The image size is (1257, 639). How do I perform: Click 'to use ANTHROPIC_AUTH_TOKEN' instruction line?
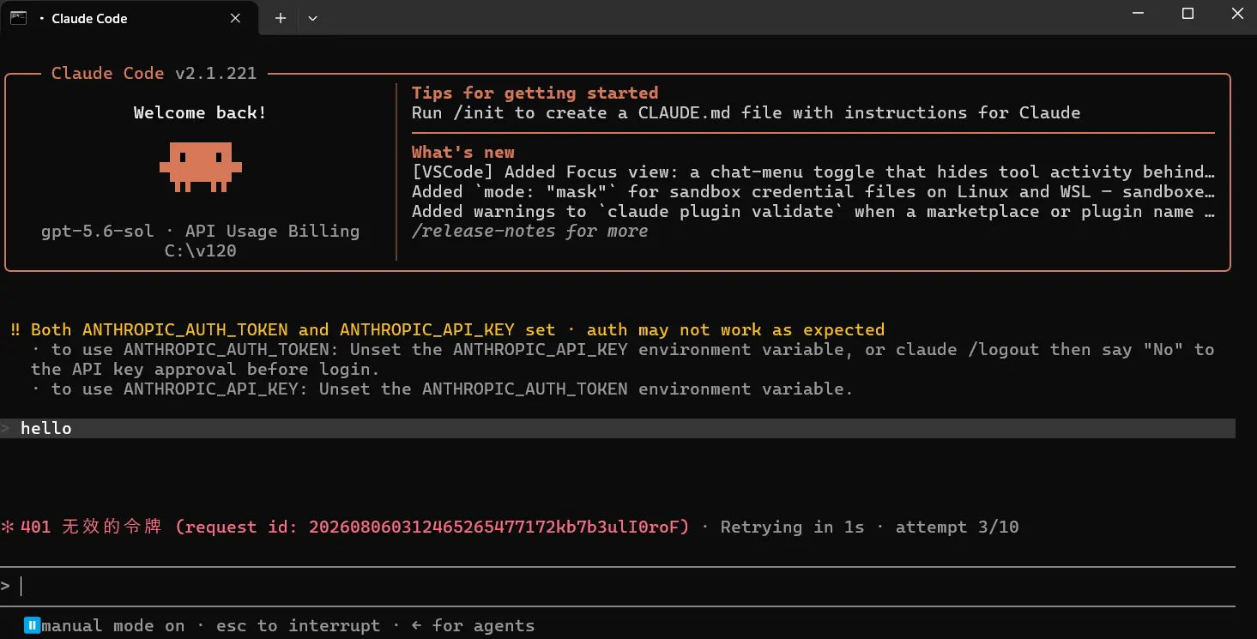coord(623,360)
